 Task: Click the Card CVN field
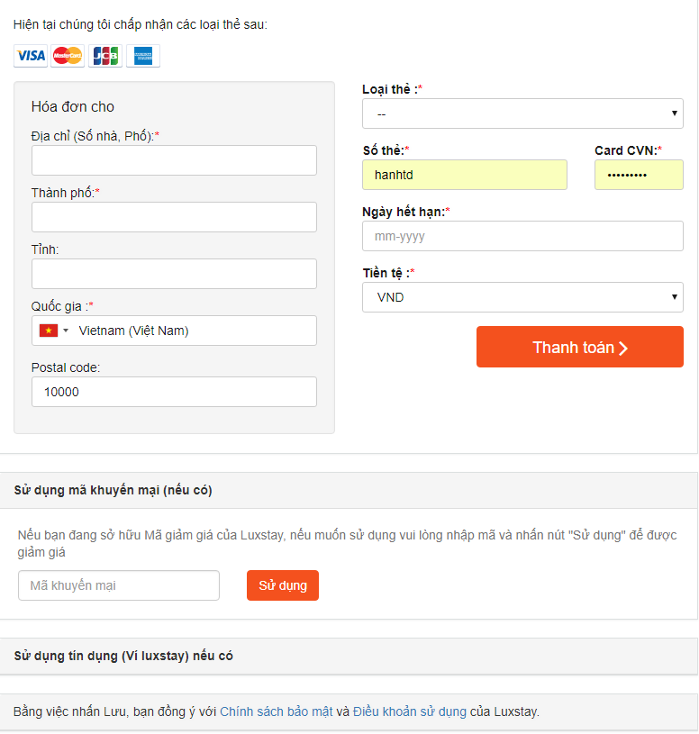click(639, 175)
